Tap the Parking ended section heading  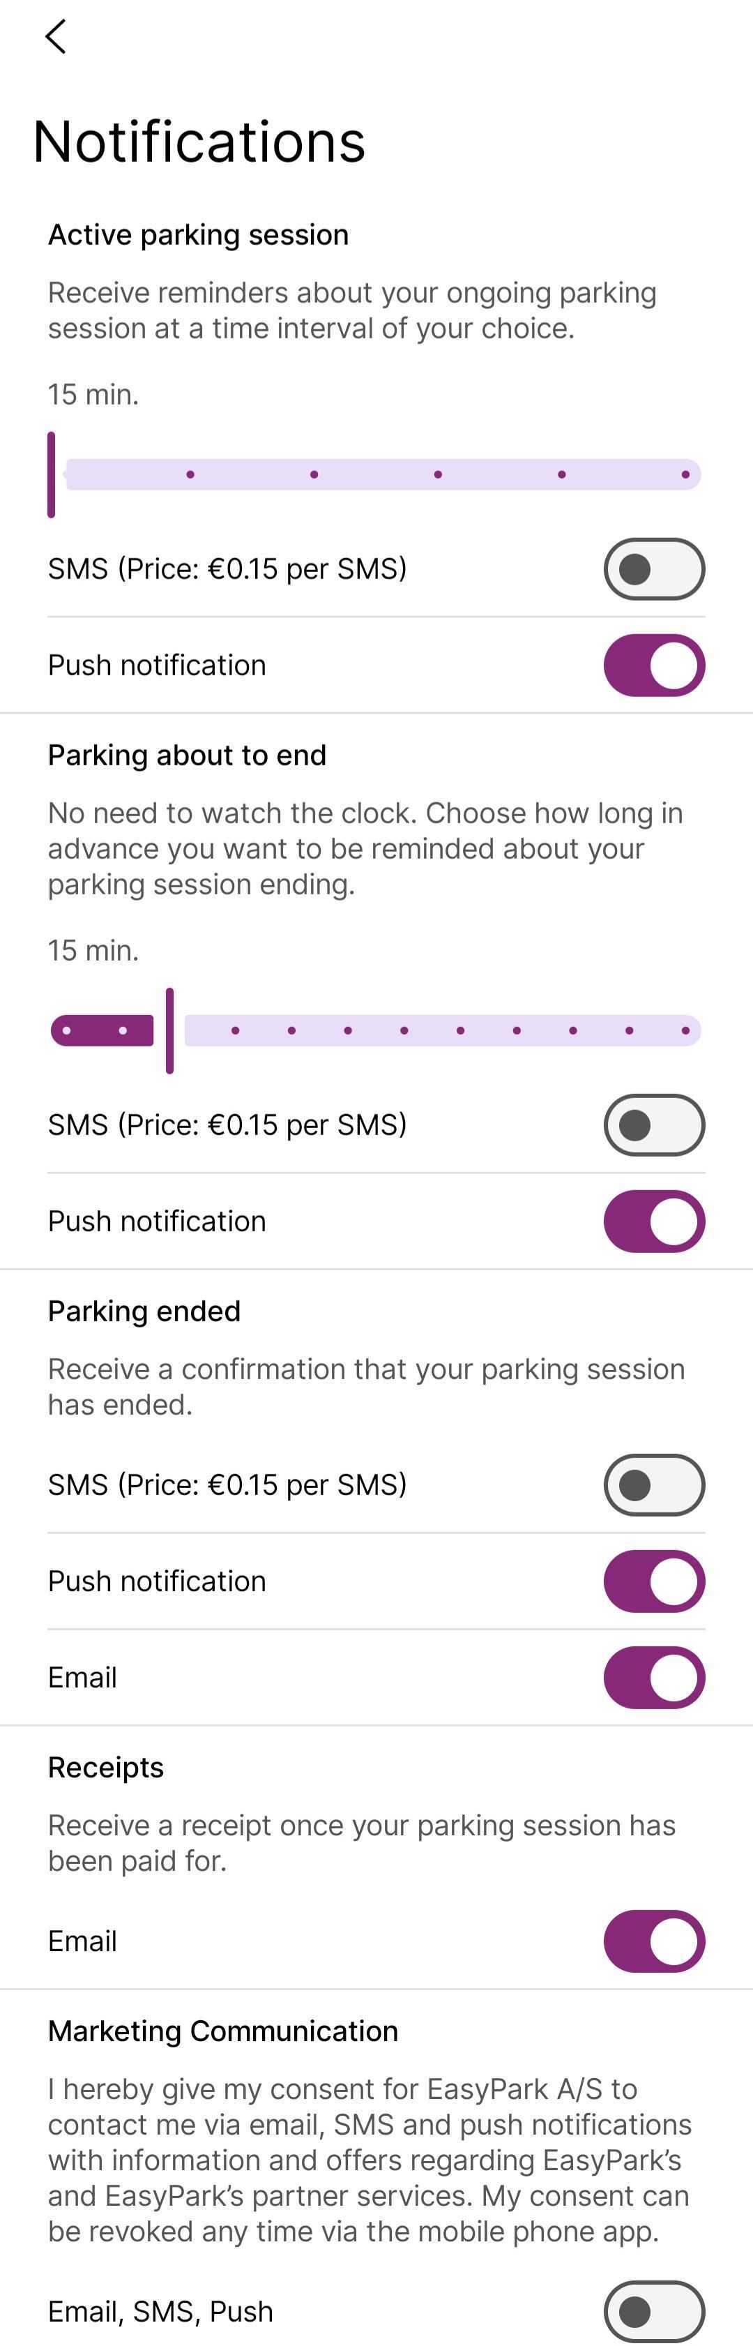144,1311
